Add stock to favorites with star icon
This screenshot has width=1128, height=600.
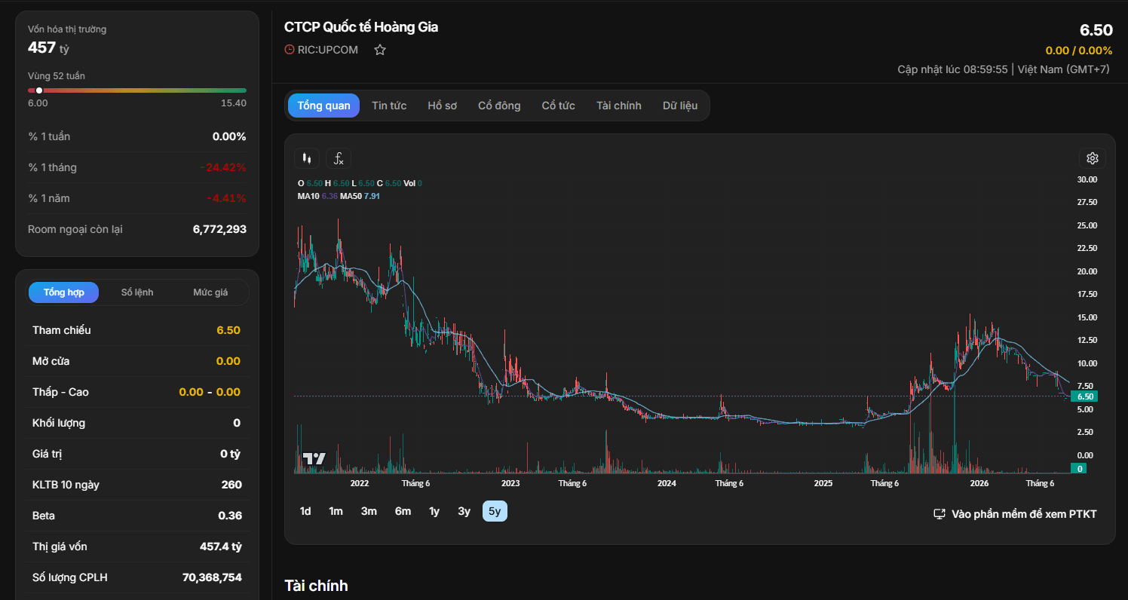tap(380, 50)
